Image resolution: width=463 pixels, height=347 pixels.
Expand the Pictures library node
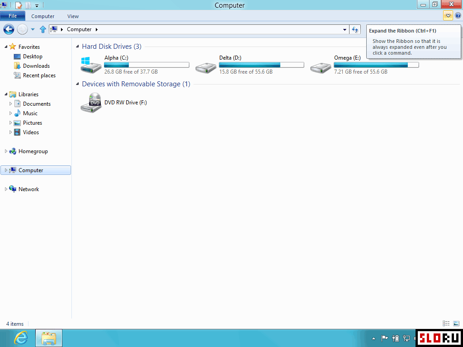coord(11,123)
